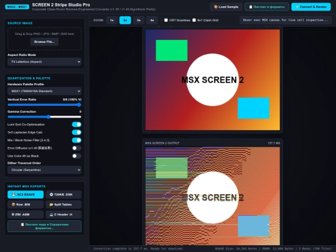The height and width of the screenshot is (252, 336).
Task: Open the Aspect Ratio Mode dropdown
Action: [x=44, y=62]
